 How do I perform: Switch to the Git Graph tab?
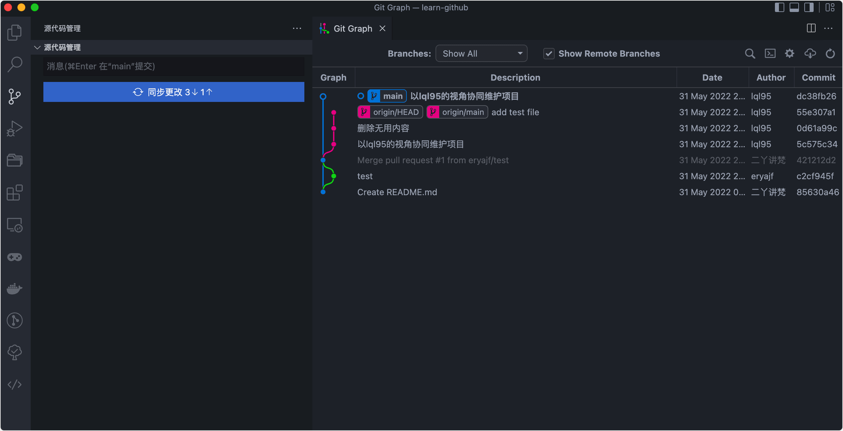click(x=352, y=29)
